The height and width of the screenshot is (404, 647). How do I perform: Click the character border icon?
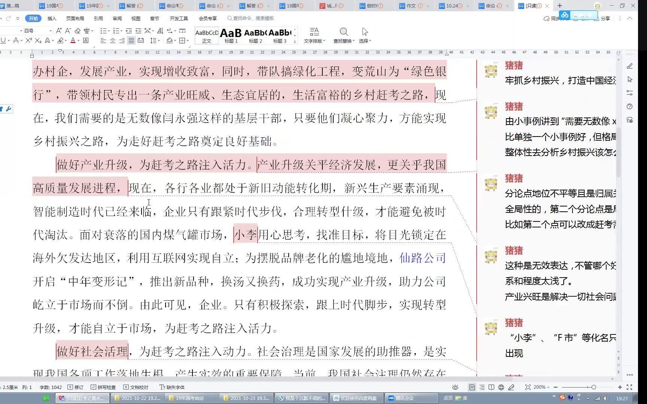click(86, 40)
